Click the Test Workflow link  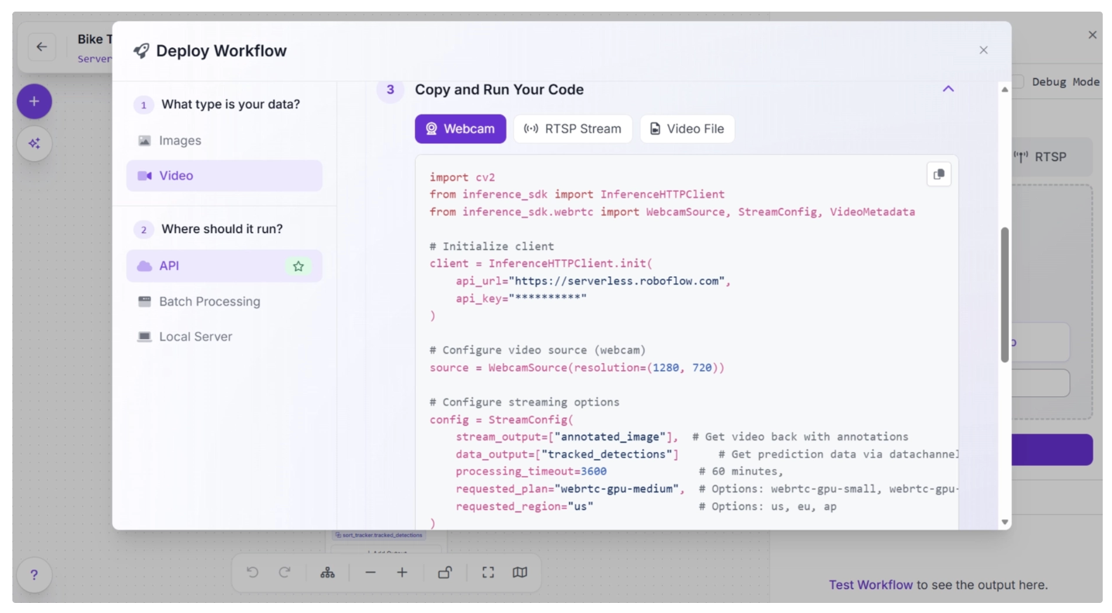click(870, 585)
